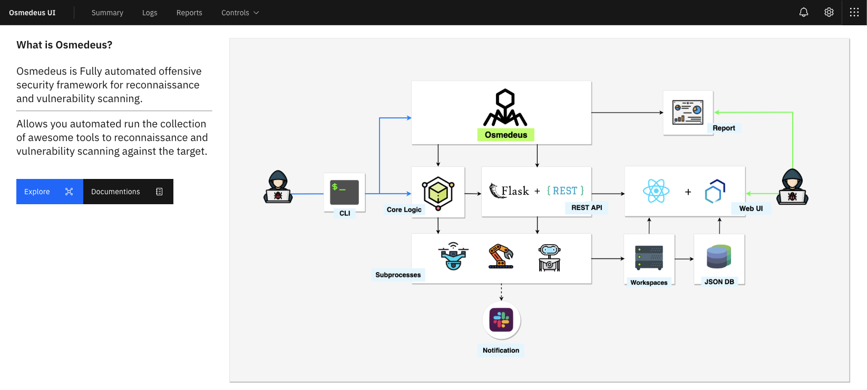Click the Flask logo in the REST API box
The width and height of the screenshot is (867, 390).
point(509,191)
